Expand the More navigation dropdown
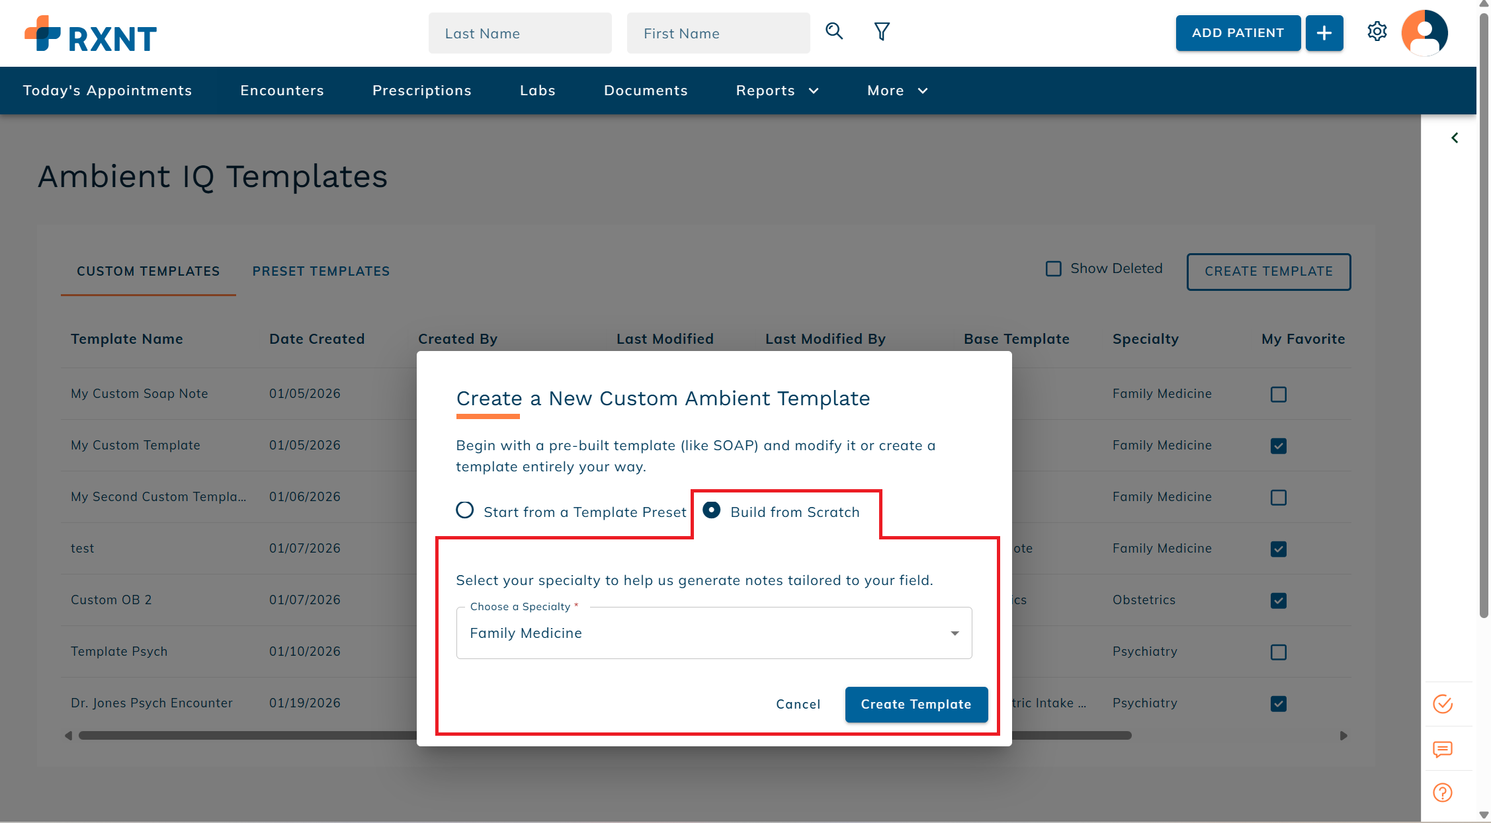Viewport: 1491px width, 823px height. tap(897, 91)
